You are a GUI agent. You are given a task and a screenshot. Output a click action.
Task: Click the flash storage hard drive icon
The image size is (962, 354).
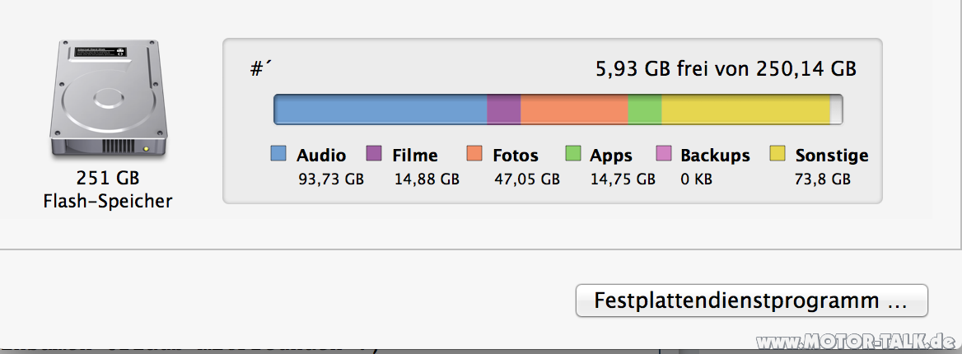[107, 100]
